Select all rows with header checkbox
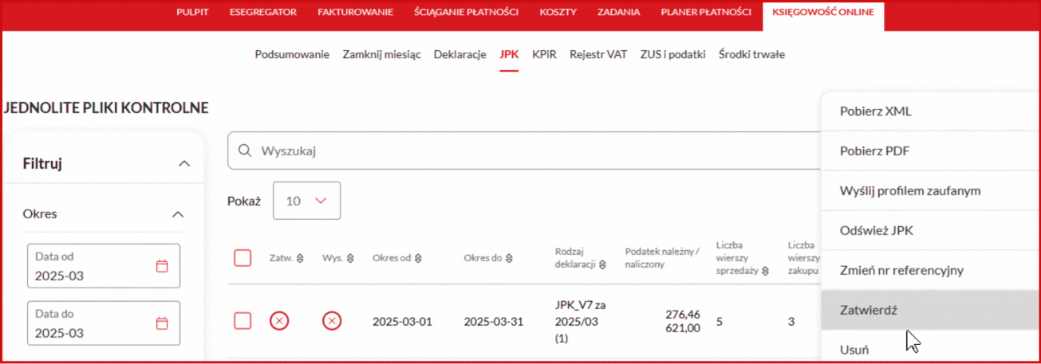1041x364 pixels. (x=243, y=258)
